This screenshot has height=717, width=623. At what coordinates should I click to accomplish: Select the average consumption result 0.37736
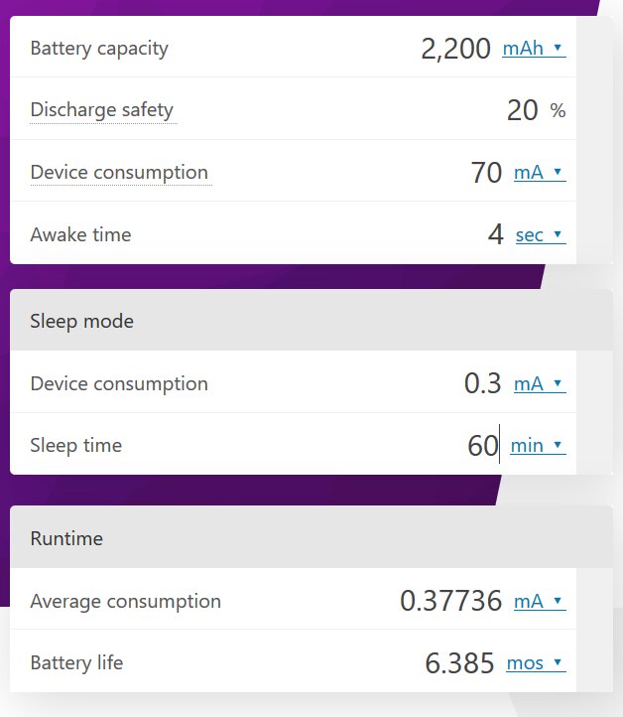[x=450, y=601]
